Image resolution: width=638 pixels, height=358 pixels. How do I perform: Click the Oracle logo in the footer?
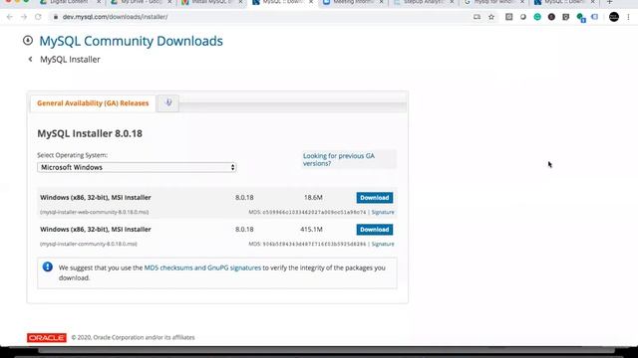[47, 338]
